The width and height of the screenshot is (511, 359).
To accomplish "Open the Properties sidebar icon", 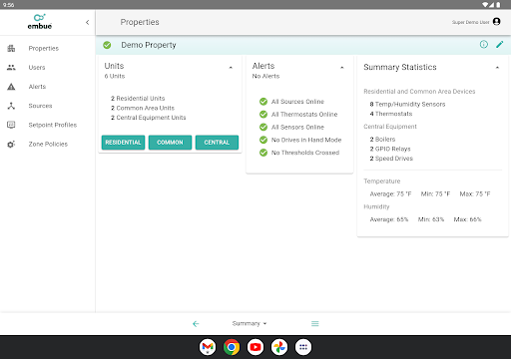I will click(x=11, y=49).
